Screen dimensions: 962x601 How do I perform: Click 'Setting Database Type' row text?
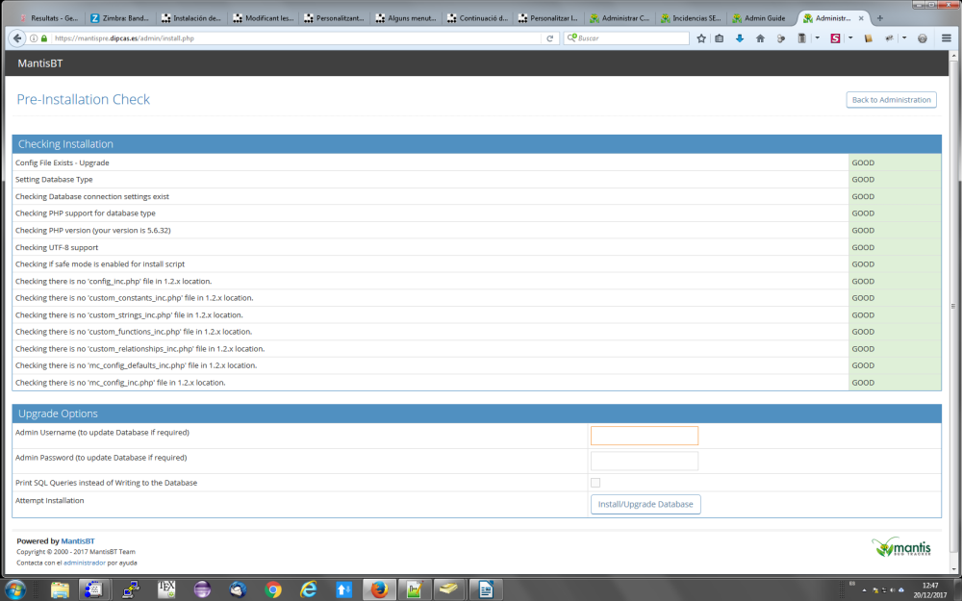[x=54, y=179]
